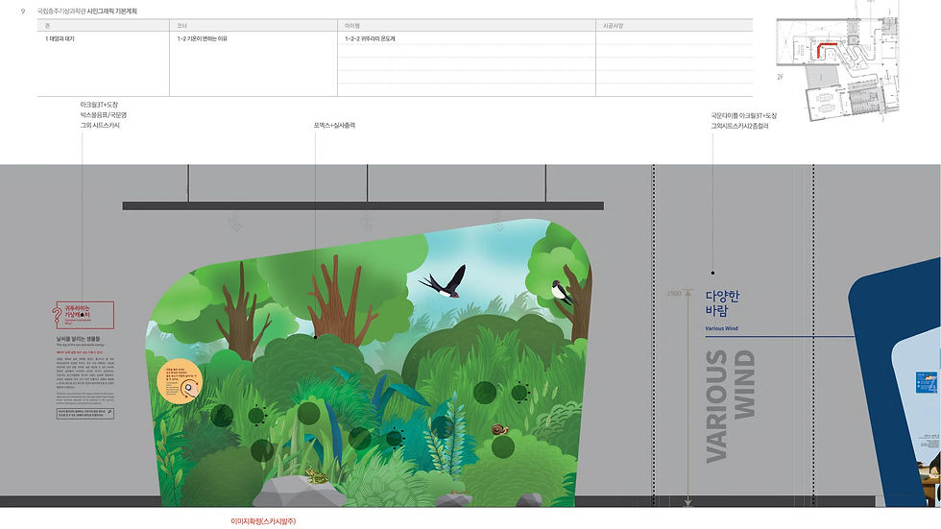Click the dark suspended bar above the mural
Viewport: 941px width, 529px height.
click(x=363, y=205)
